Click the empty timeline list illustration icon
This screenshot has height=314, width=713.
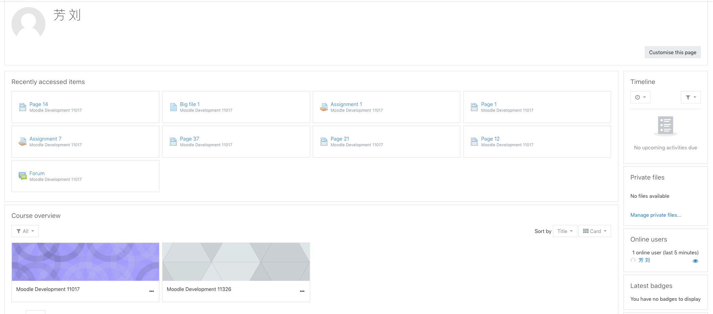click(666, 126)
